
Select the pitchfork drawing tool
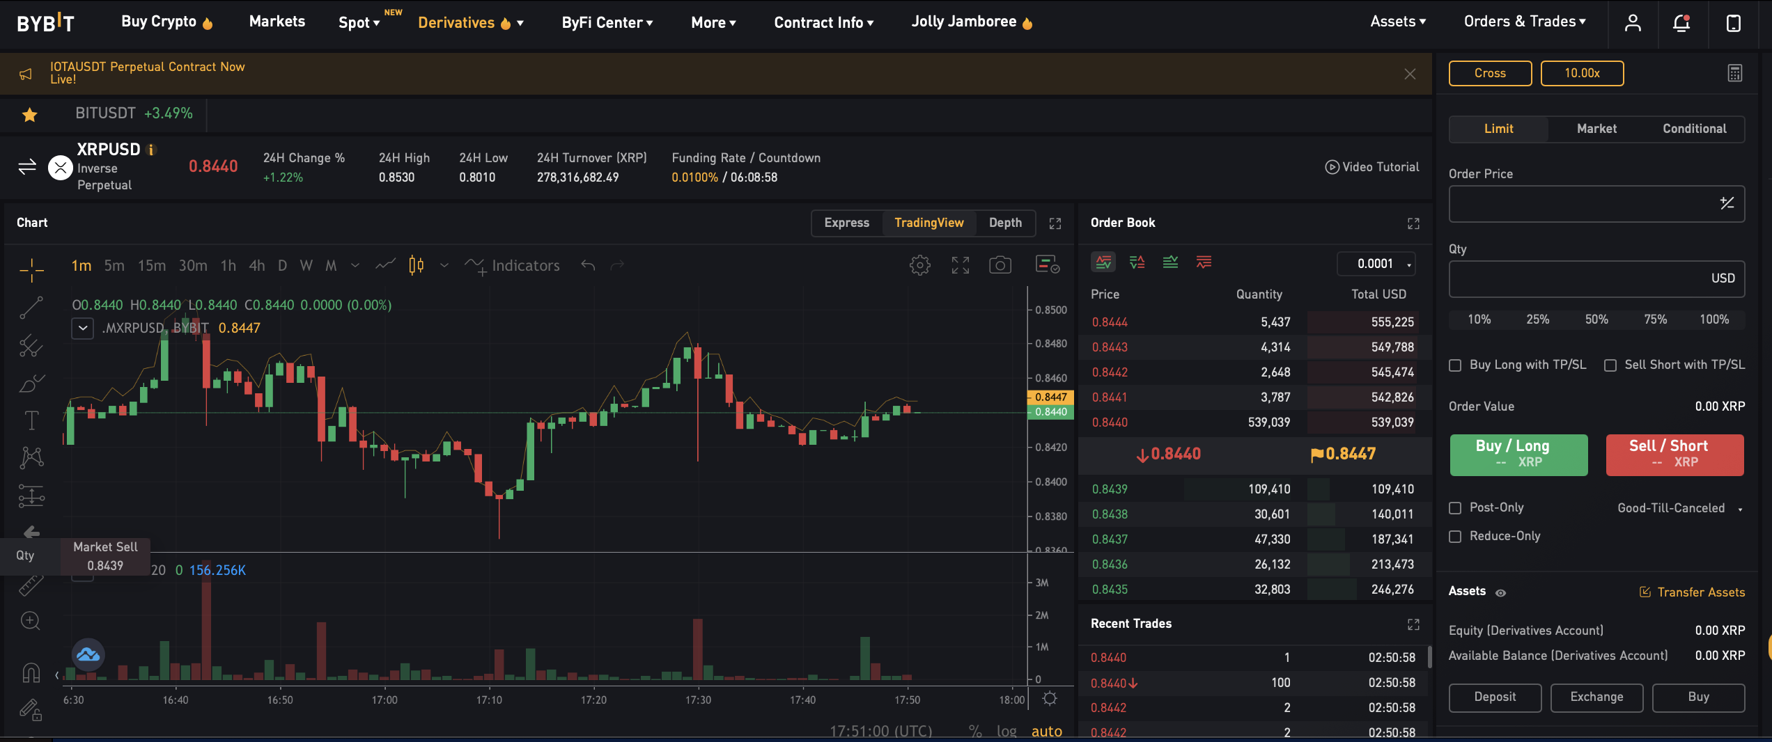(x=31, y=345)
